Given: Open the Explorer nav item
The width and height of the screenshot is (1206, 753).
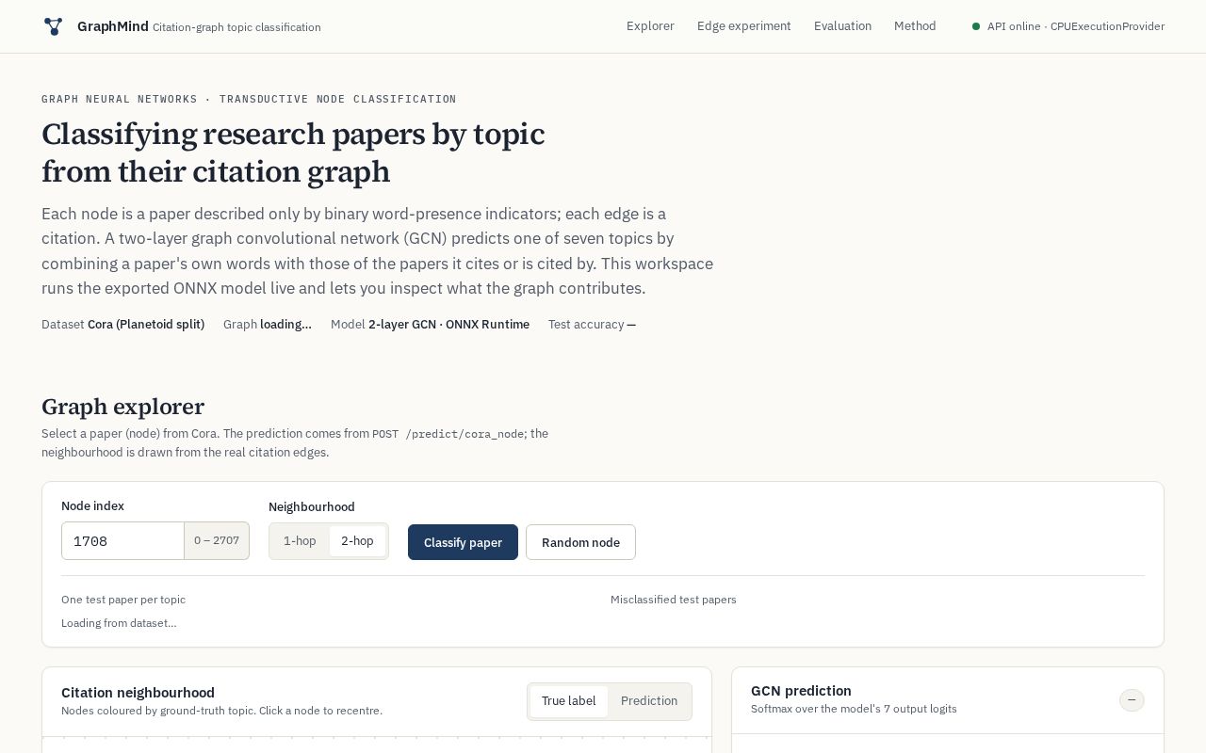Looking at the screenshot, I should (650, 26).
